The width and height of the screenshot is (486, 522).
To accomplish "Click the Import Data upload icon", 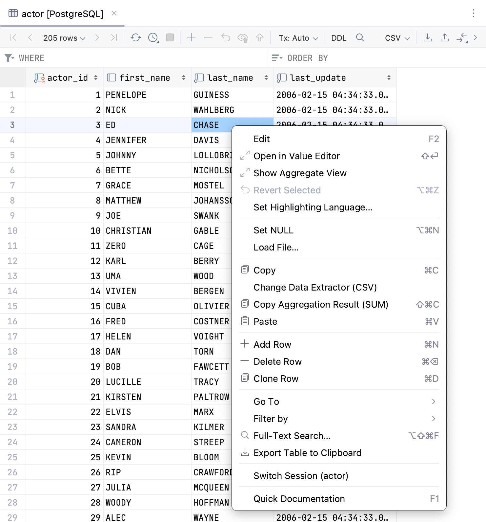I will click(444, 38).
